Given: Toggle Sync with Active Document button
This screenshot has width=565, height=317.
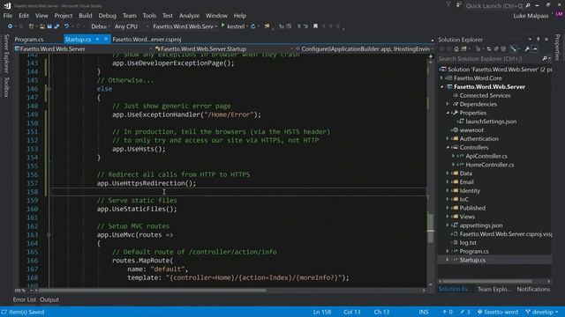Looking at the screenshot, I should 489,49.
